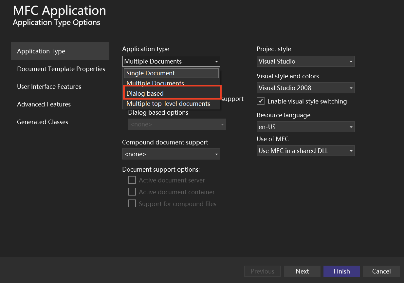Open the Advanced Features page
The height and width of the screenshot is (283, 404).
coord(44,104)
